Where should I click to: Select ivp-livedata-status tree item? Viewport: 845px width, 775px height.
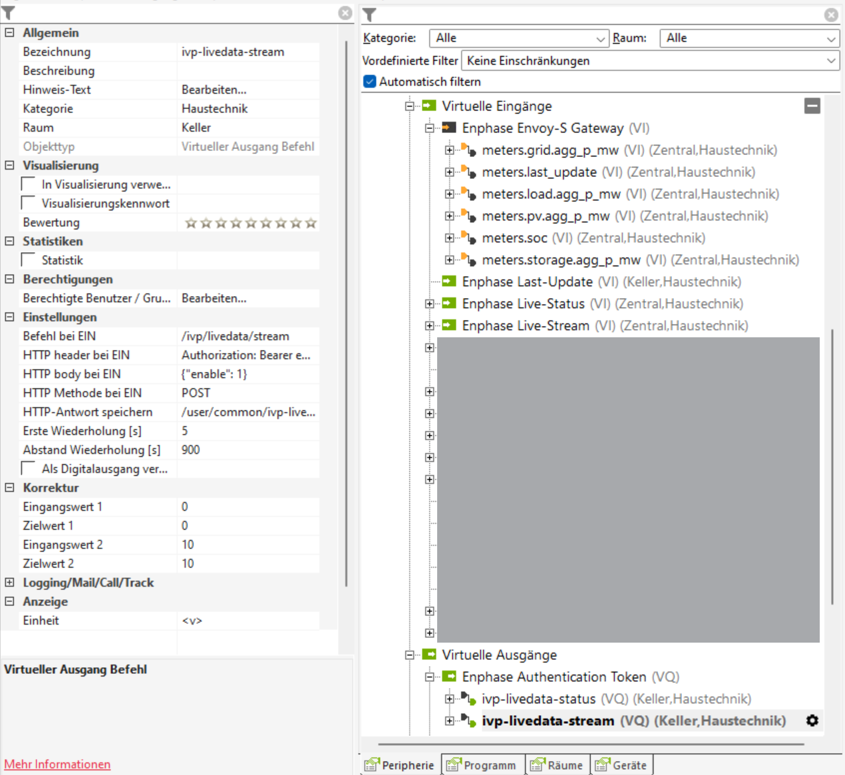(616, 698)
